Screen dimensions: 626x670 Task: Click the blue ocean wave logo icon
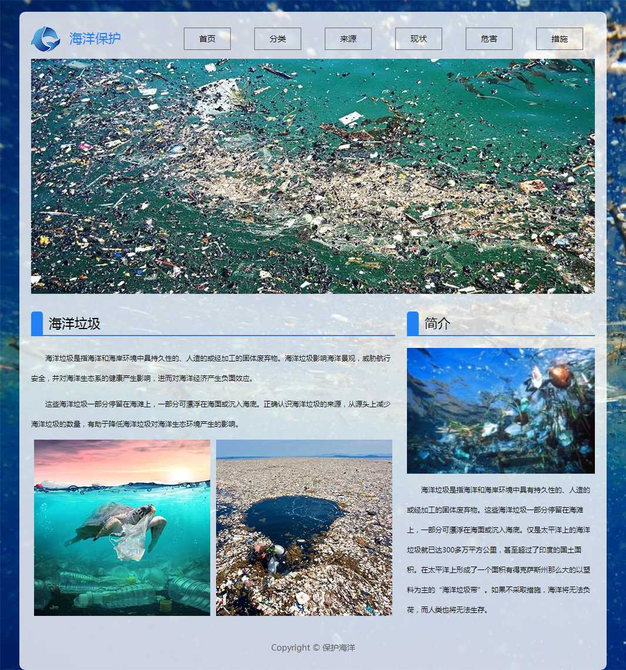pos(45,39)
